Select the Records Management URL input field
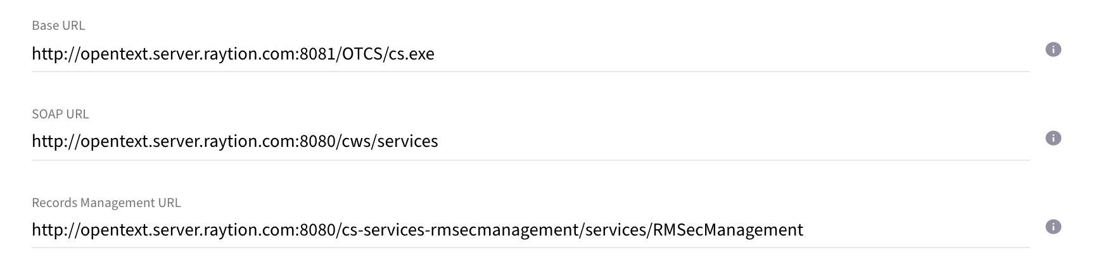 click(x=887, y=230)
